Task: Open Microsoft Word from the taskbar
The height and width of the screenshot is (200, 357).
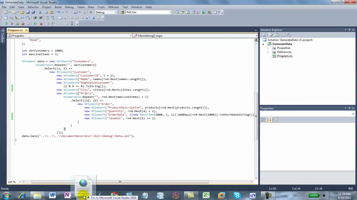Action: (52, 195)
